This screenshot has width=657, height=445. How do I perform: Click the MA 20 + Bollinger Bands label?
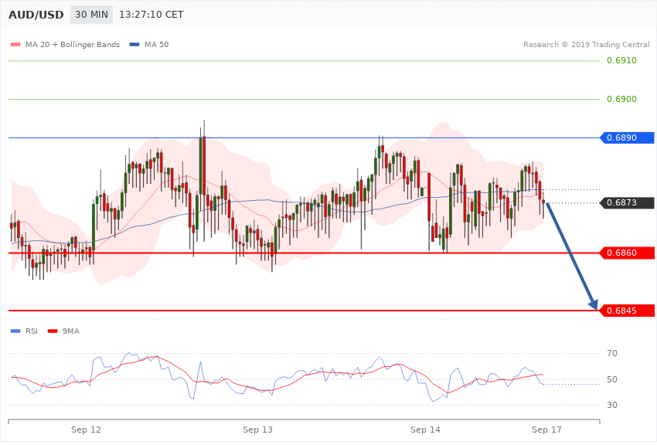pos(73,44)
